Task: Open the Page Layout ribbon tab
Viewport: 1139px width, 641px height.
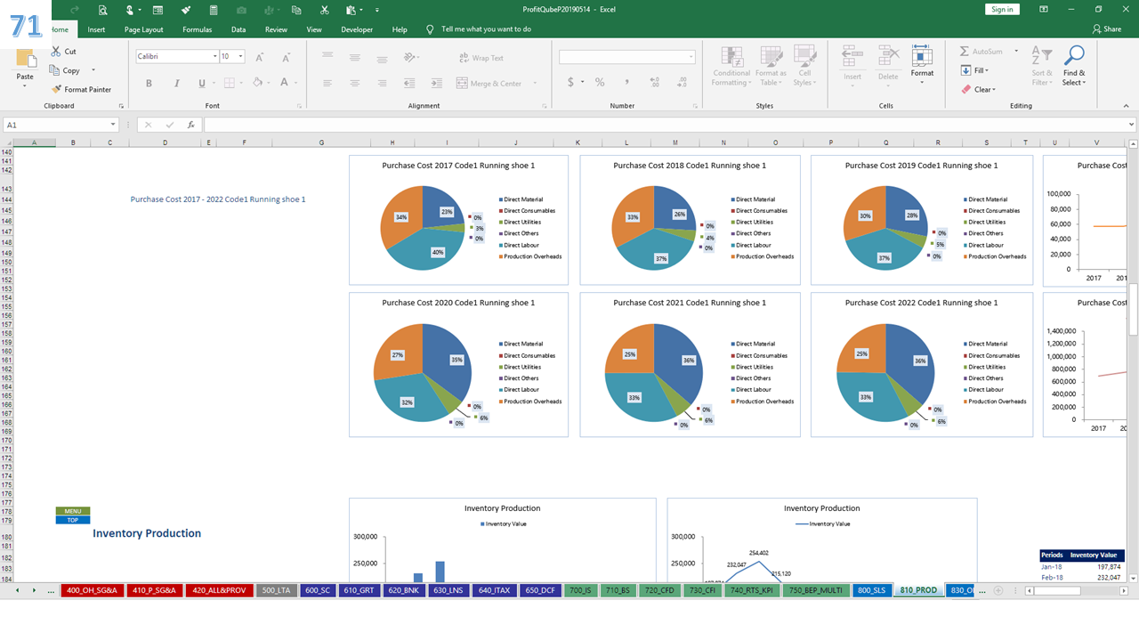Action: tap(143, 29)
